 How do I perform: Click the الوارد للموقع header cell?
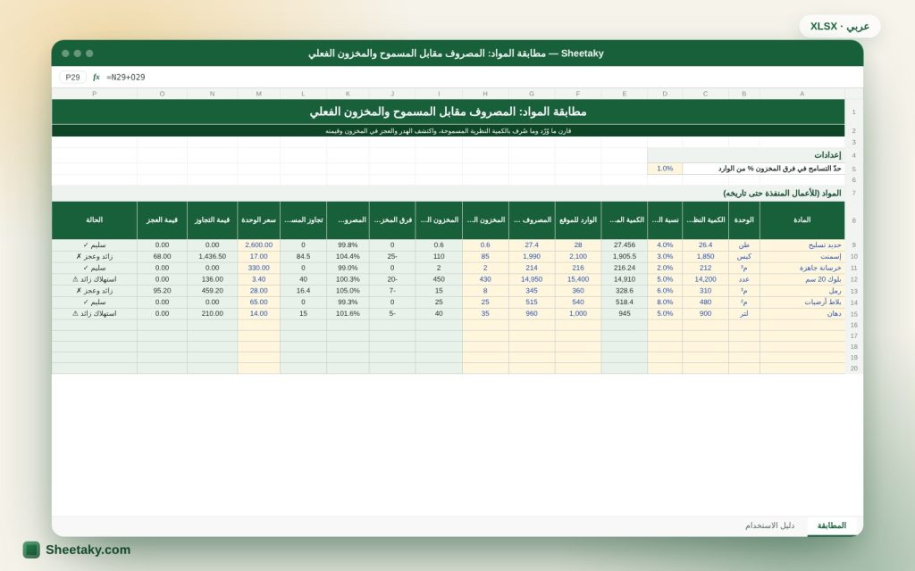(578, 220)
